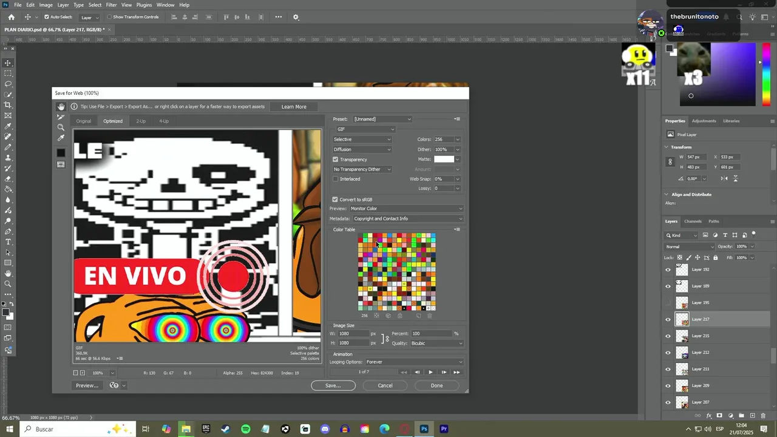Jump to the last animation frame

pyautogui.click(x=456, y=372)
